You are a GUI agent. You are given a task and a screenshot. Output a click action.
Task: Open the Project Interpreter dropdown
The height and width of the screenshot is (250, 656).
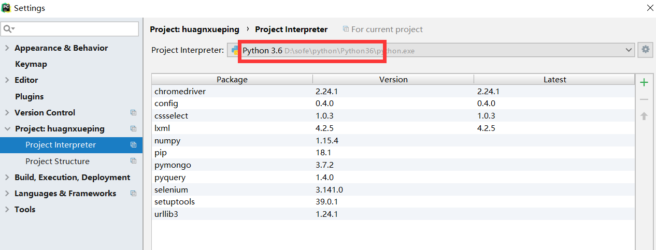click(x=629, y=50)
